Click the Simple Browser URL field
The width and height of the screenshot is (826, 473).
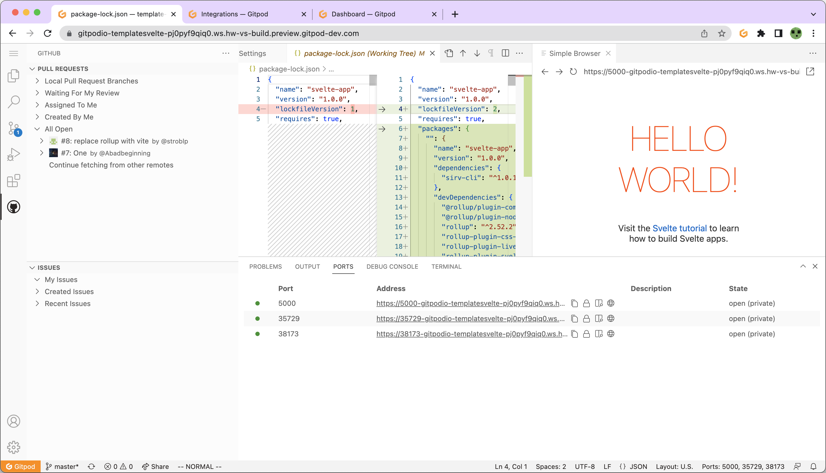click(x=691, y=72)
